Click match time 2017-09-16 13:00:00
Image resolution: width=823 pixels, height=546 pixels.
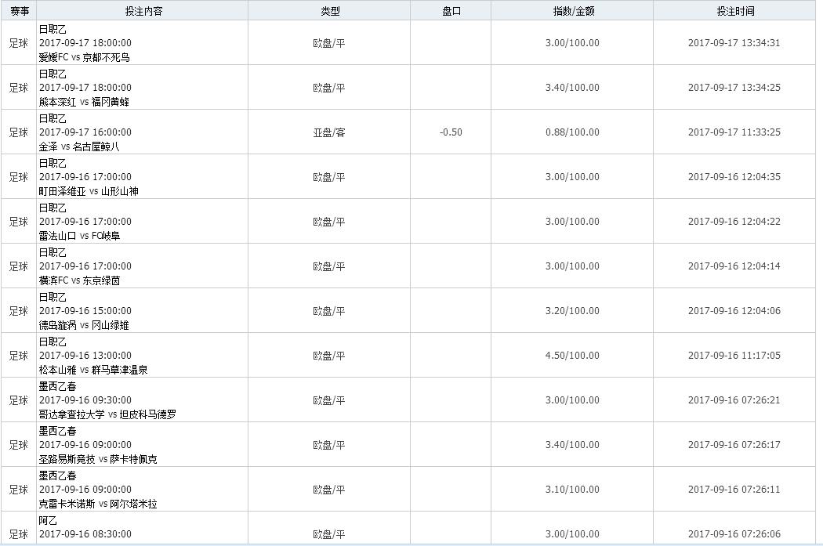tap(85, 355)
